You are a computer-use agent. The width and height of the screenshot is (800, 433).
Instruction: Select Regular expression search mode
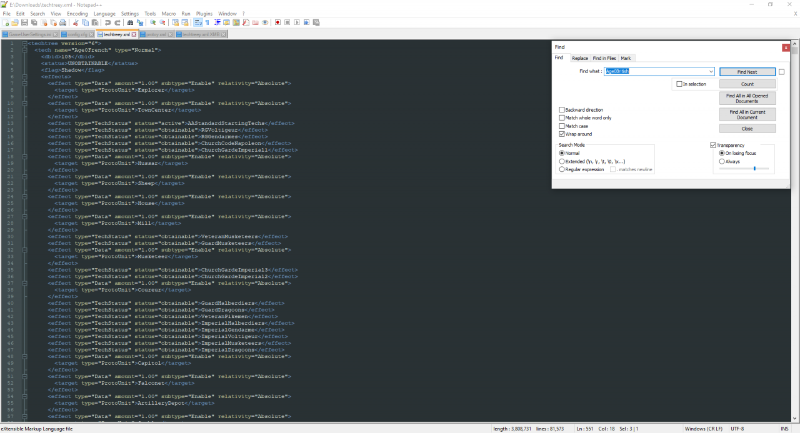tap(562, 169)
